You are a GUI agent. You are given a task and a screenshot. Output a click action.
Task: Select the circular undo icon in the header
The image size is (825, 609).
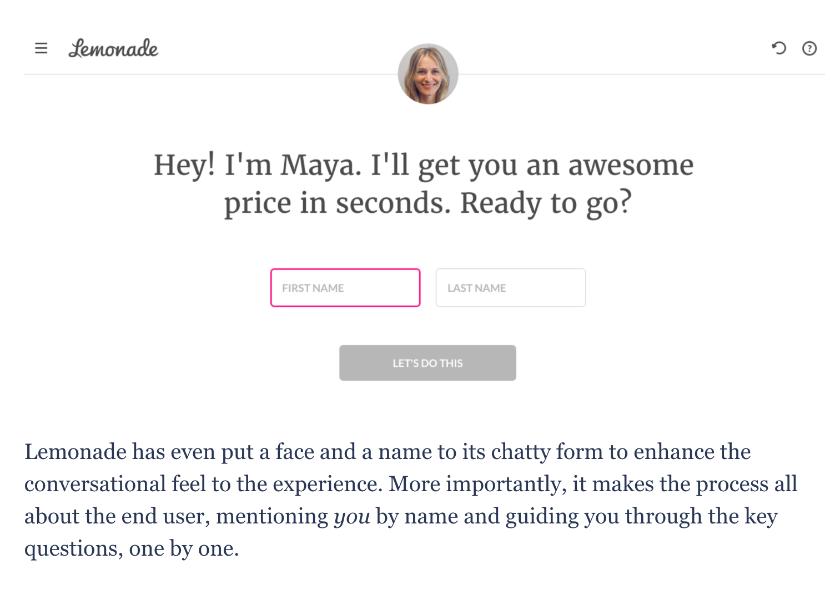779,48
